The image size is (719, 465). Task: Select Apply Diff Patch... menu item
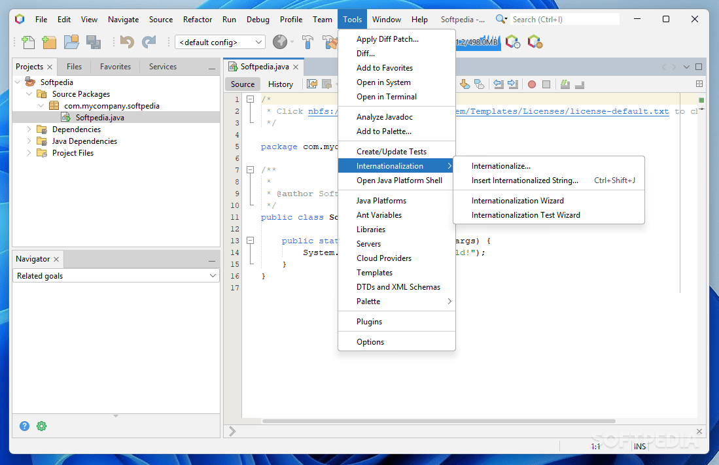396,39
